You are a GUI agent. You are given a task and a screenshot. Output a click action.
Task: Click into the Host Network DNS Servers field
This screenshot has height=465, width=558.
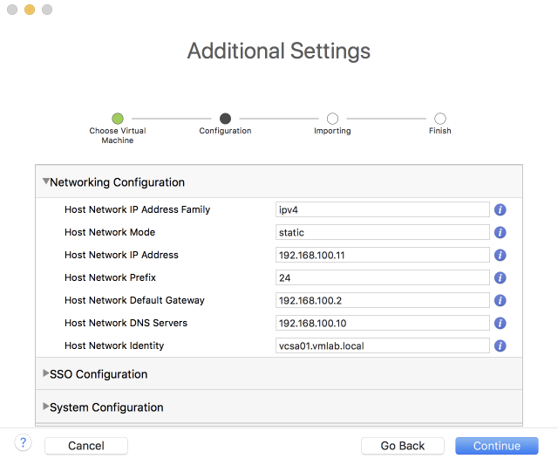tap(382, 323)
